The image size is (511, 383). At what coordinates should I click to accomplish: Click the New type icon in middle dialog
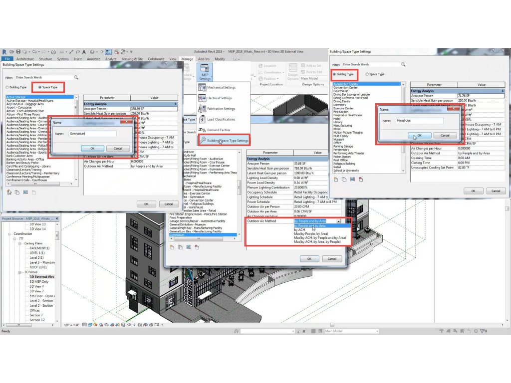tap(172, 247)
